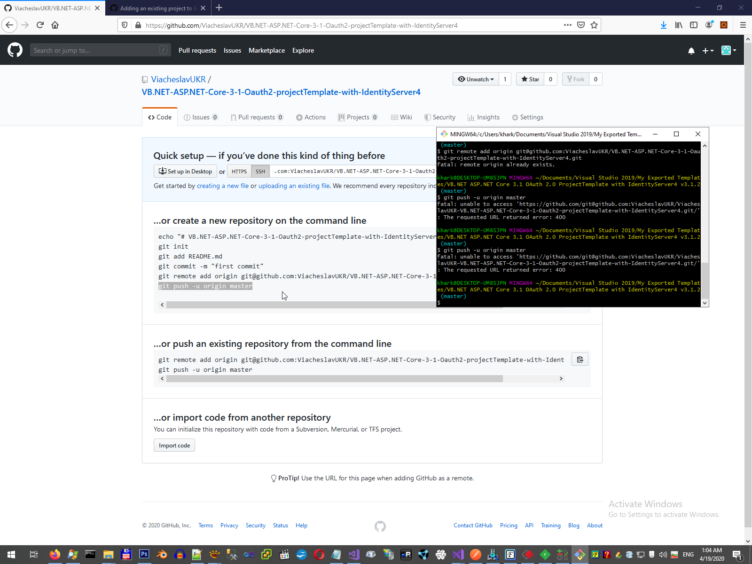Save page to Pocket icon
752x564 pixels.
pyautogui.click(x=581, y=25)
